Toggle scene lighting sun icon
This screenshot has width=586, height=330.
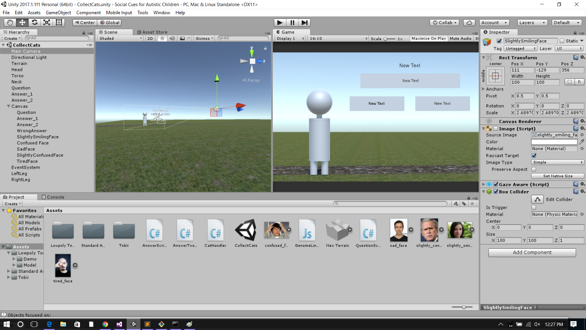click(x=162, y=38)
